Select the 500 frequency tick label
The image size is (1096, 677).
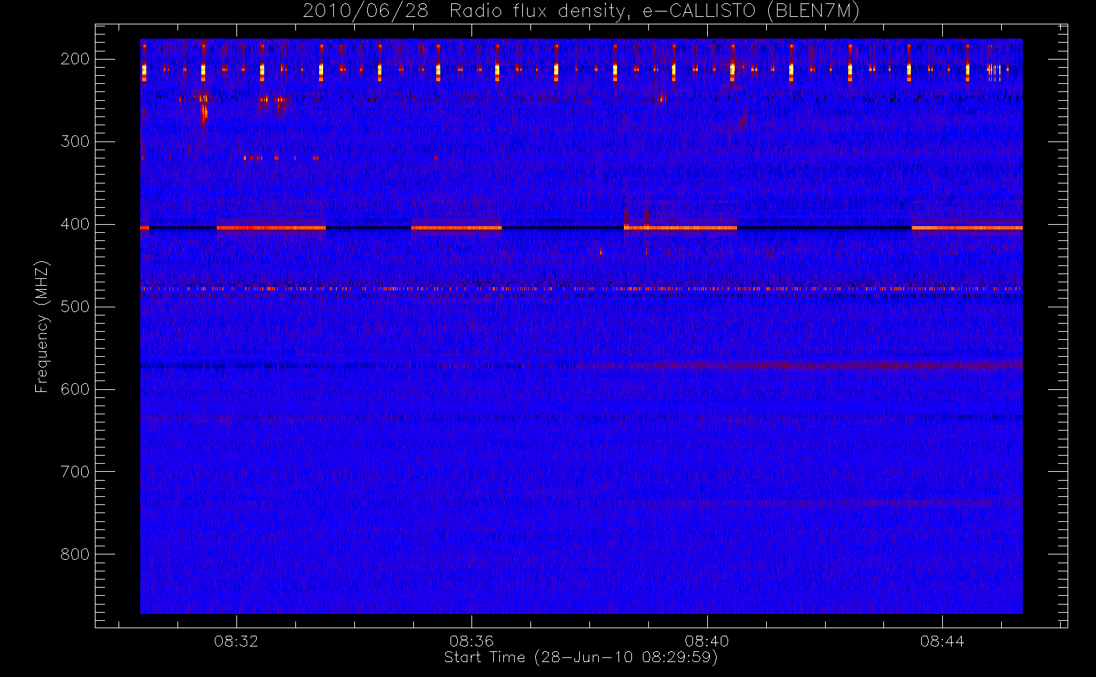75,307
